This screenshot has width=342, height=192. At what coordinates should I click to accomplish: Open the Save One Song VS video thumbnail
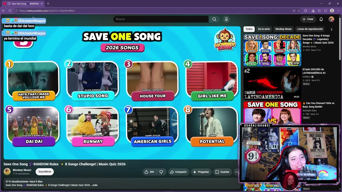tap(272, 113)
